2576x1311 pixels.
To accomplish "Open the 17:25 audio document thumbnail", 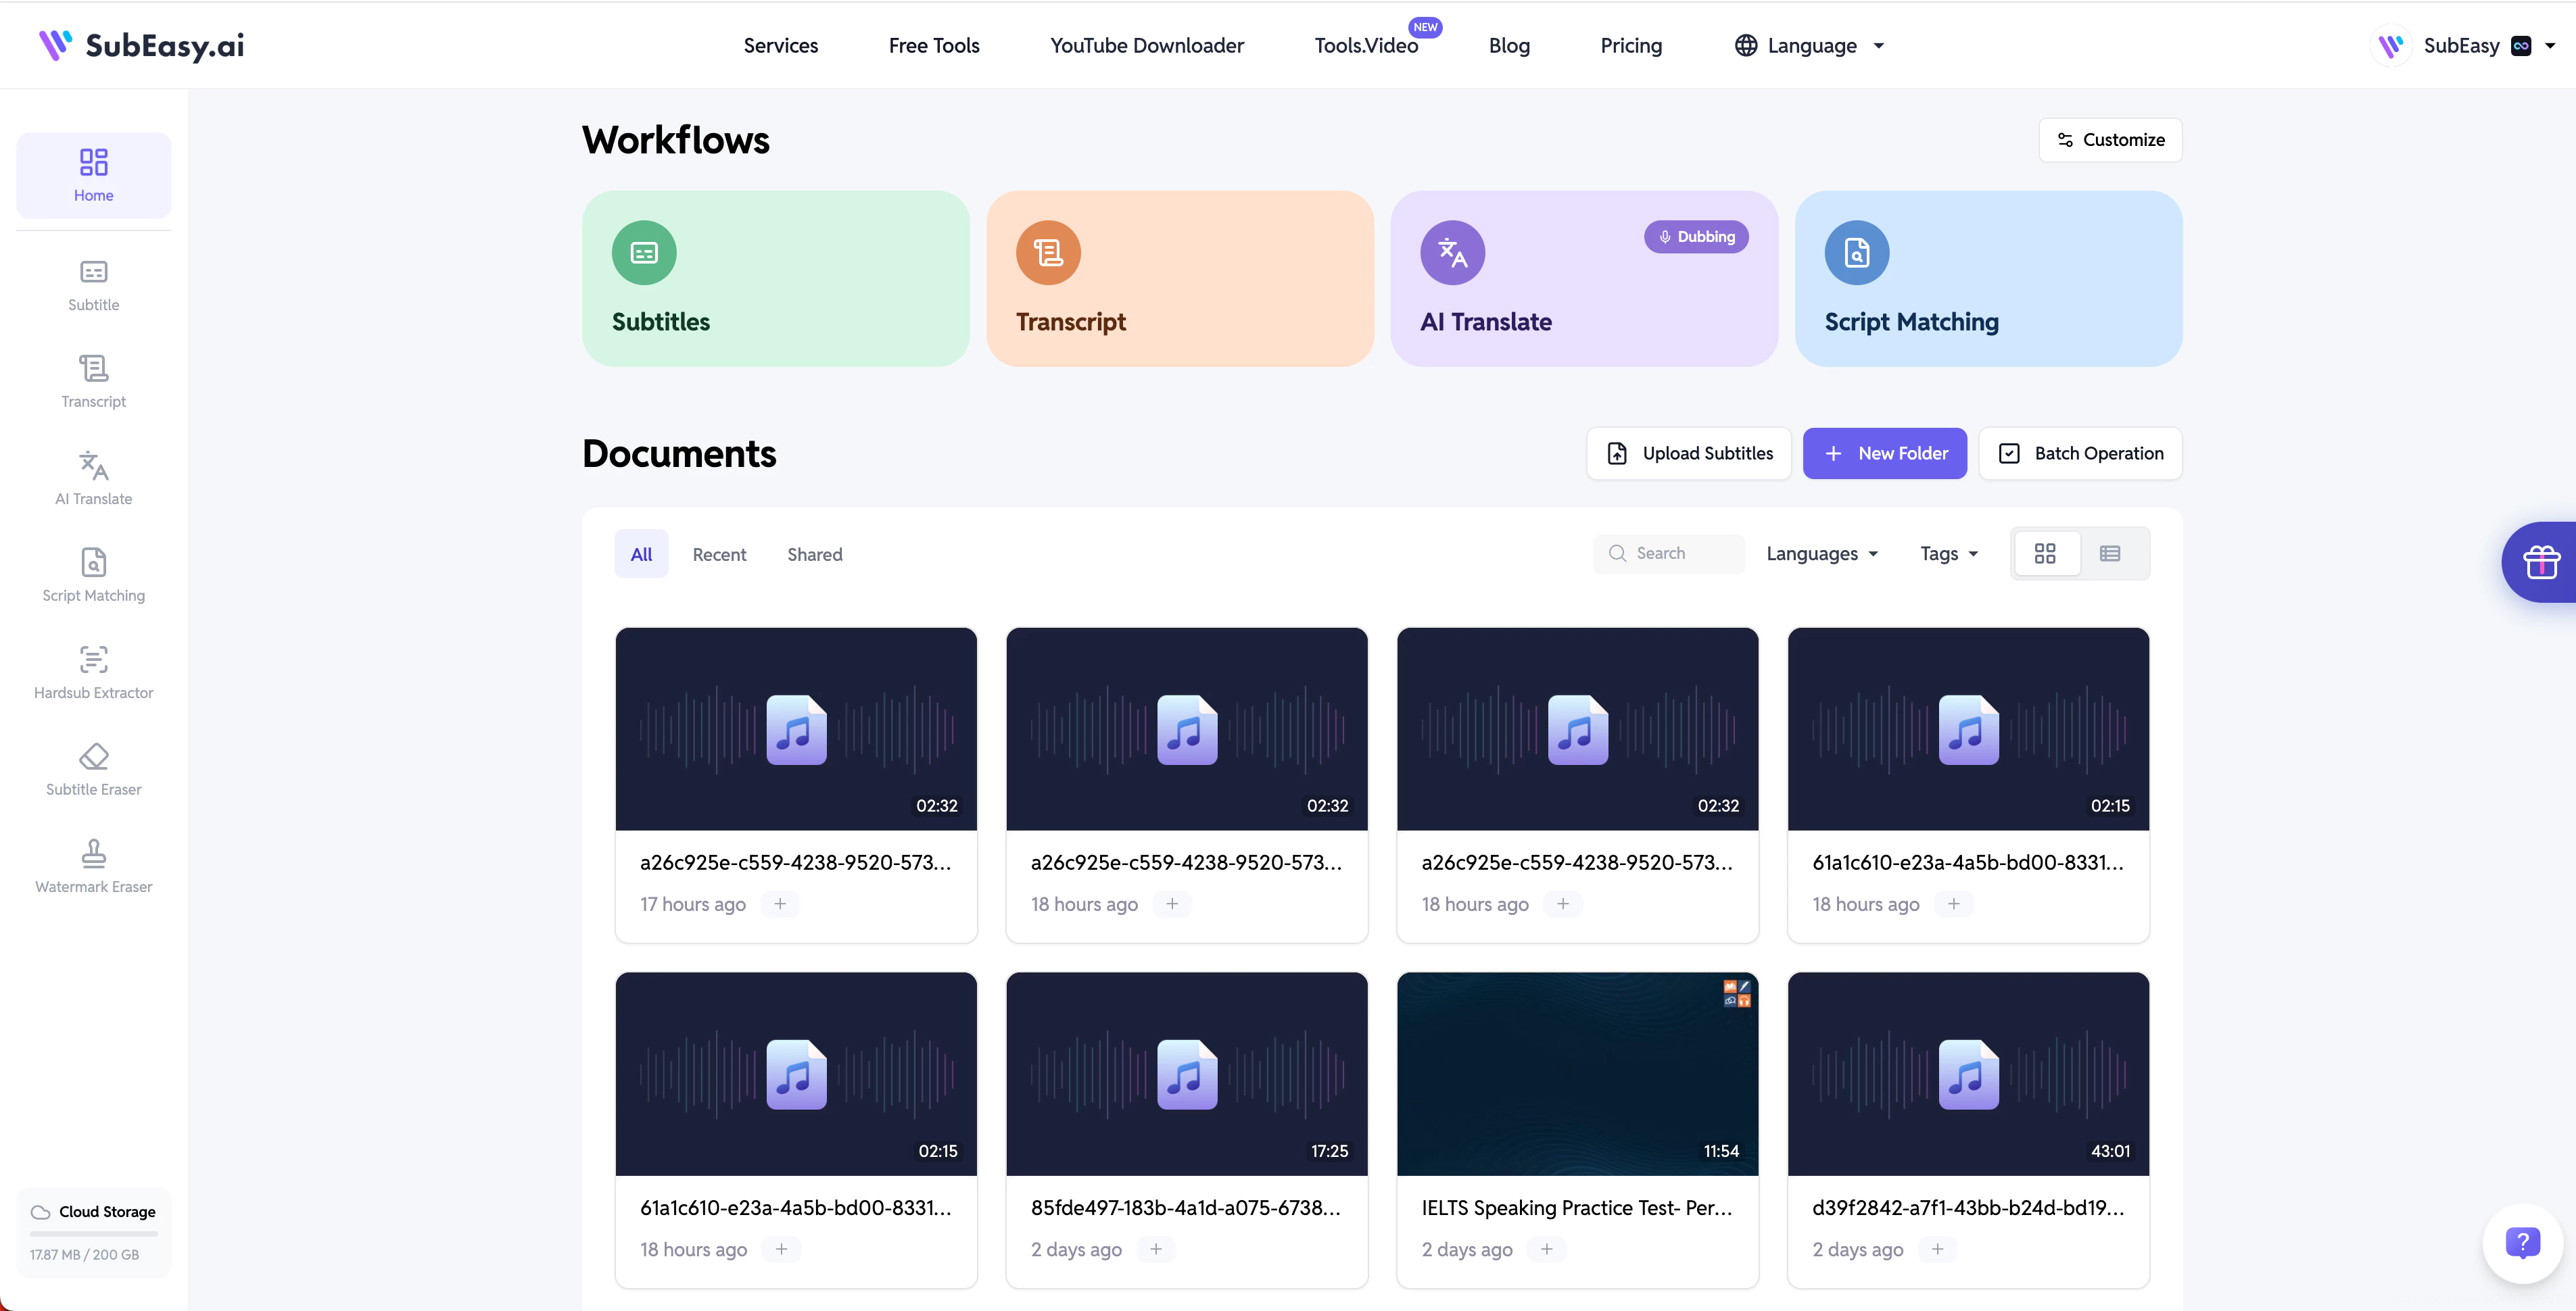I will (1186, 1073).
